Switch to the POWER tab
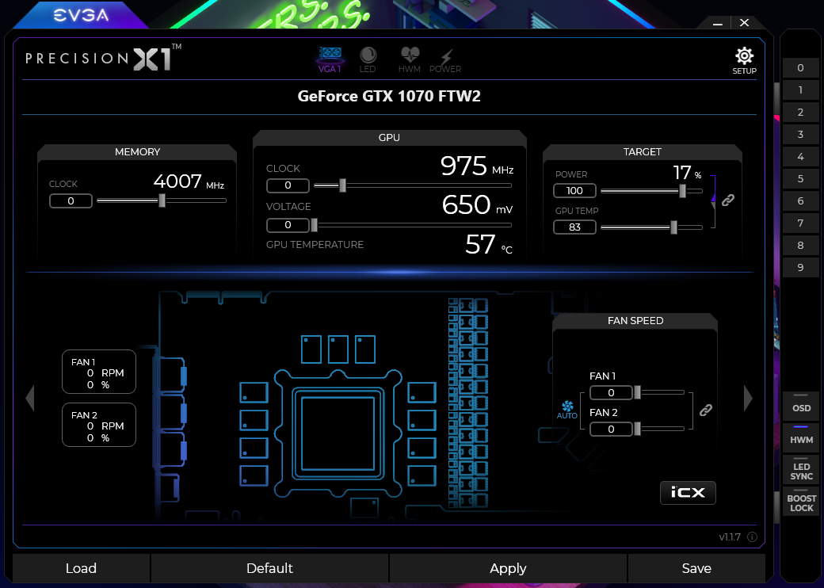 tap(445, 61)
